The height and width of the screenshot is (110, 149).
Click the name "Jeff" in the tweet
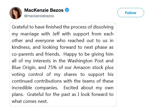pyautogui.click(x=56, y=34)
